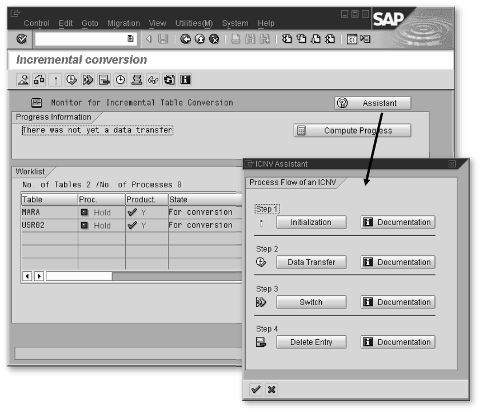The width and height of the screenshot is (483, 413).
Task: Click the worklist scroll right arrow
Action: point(39,276)
